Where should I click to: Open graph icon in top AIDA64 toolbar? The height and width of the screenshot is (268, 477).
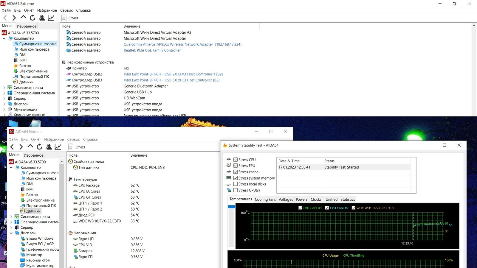[x=51, y=18]
